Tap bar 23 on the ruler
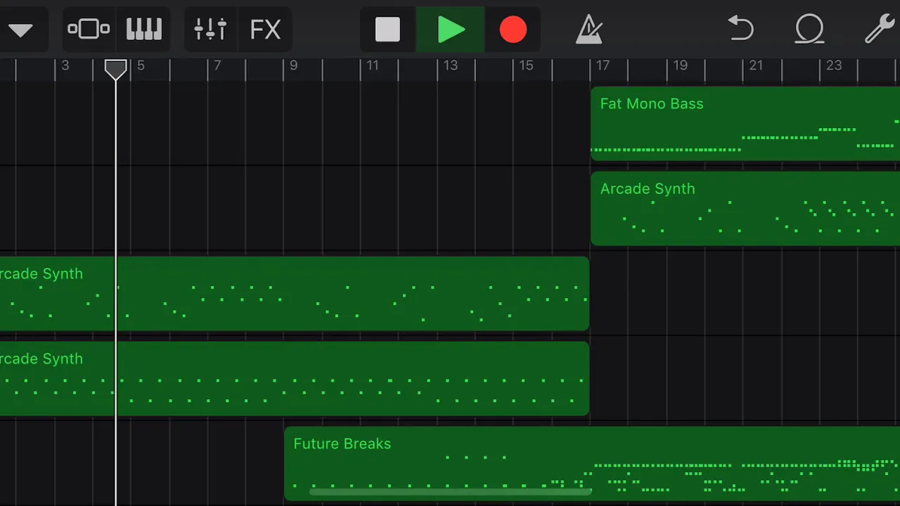The width and height of the screenshot is (900, 506). [833, 65]
